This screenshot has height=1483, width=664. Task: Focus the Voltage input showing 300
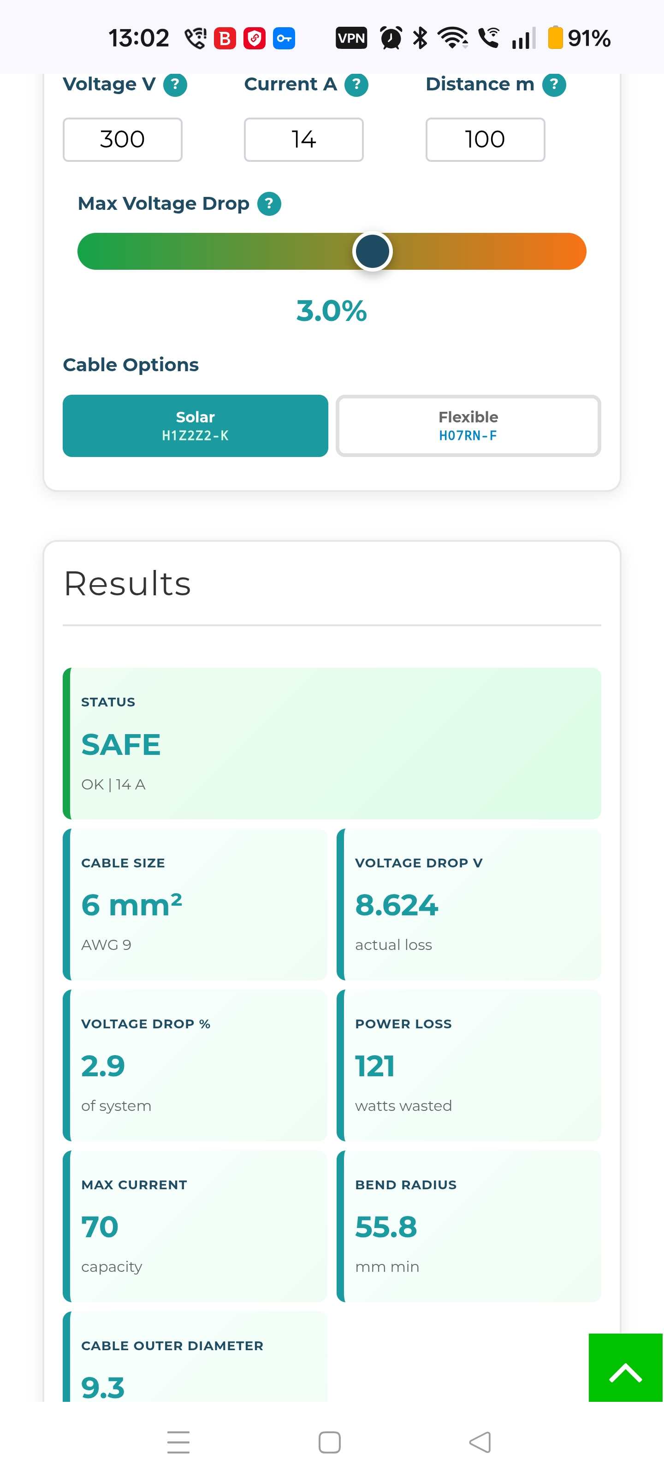tap(123, 139)
